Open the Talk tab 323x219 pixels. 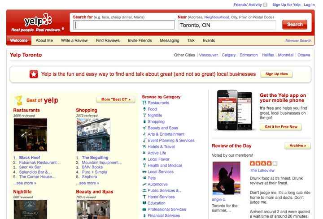[x=191, y=40]
